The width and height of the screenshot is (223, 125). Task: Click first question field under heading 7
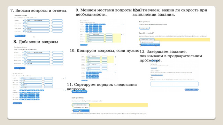38,20
